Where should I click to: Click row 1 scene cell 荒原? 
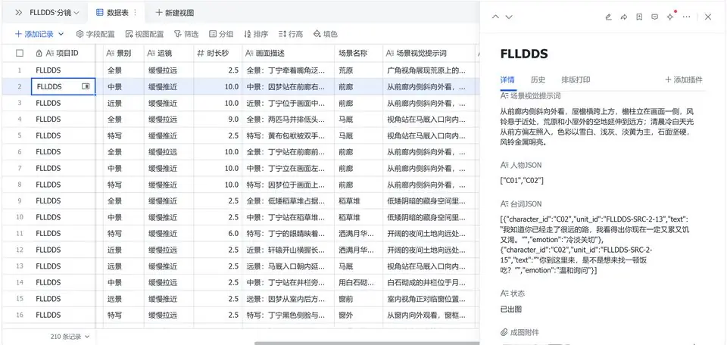coord(358,70)
